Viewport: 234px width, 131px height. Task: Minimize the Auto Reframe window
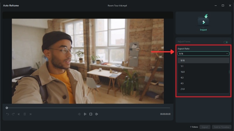pyautogui.click(x=216, y=6)
